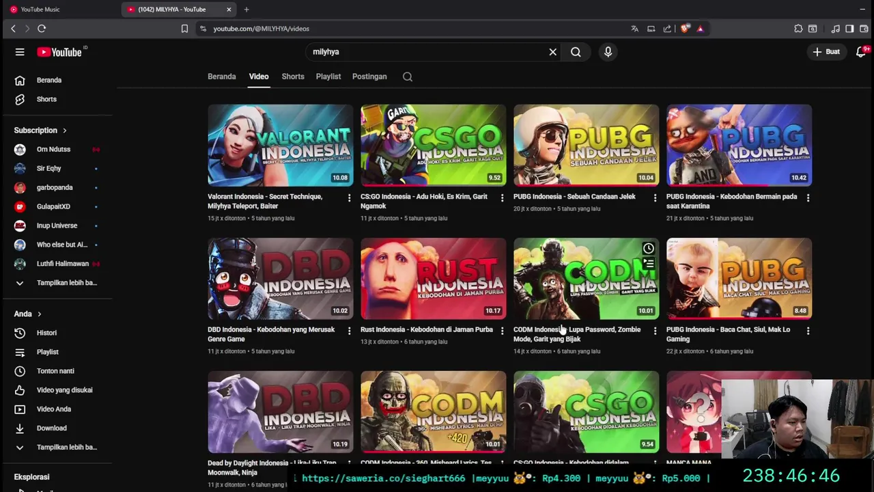Open CS:GO Indonesia Adu Hoki title
874x492 pixels.
click(x=424, y=201)
